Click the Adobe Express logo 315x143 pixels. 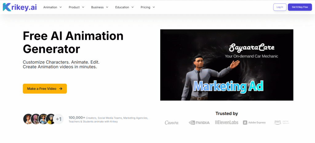(254, 122)
